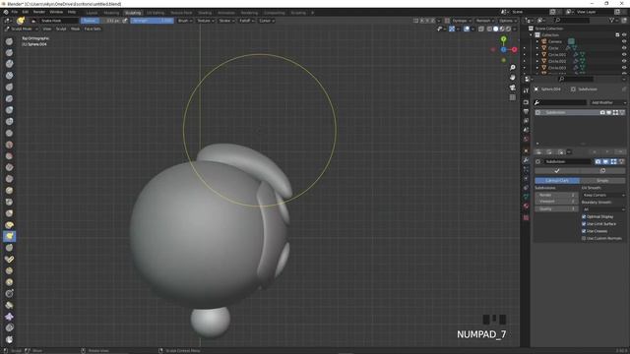Screen dimensions: 630x354
Task: Enable Use Custom Normals checkbox
Action: (x=584, y=238)
